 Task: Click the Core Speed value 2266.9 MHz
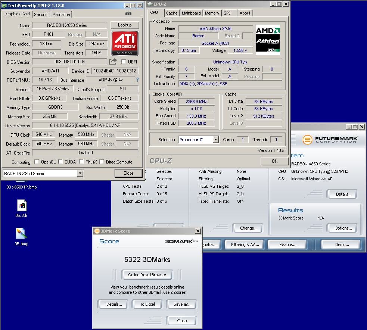coord(196,102)
